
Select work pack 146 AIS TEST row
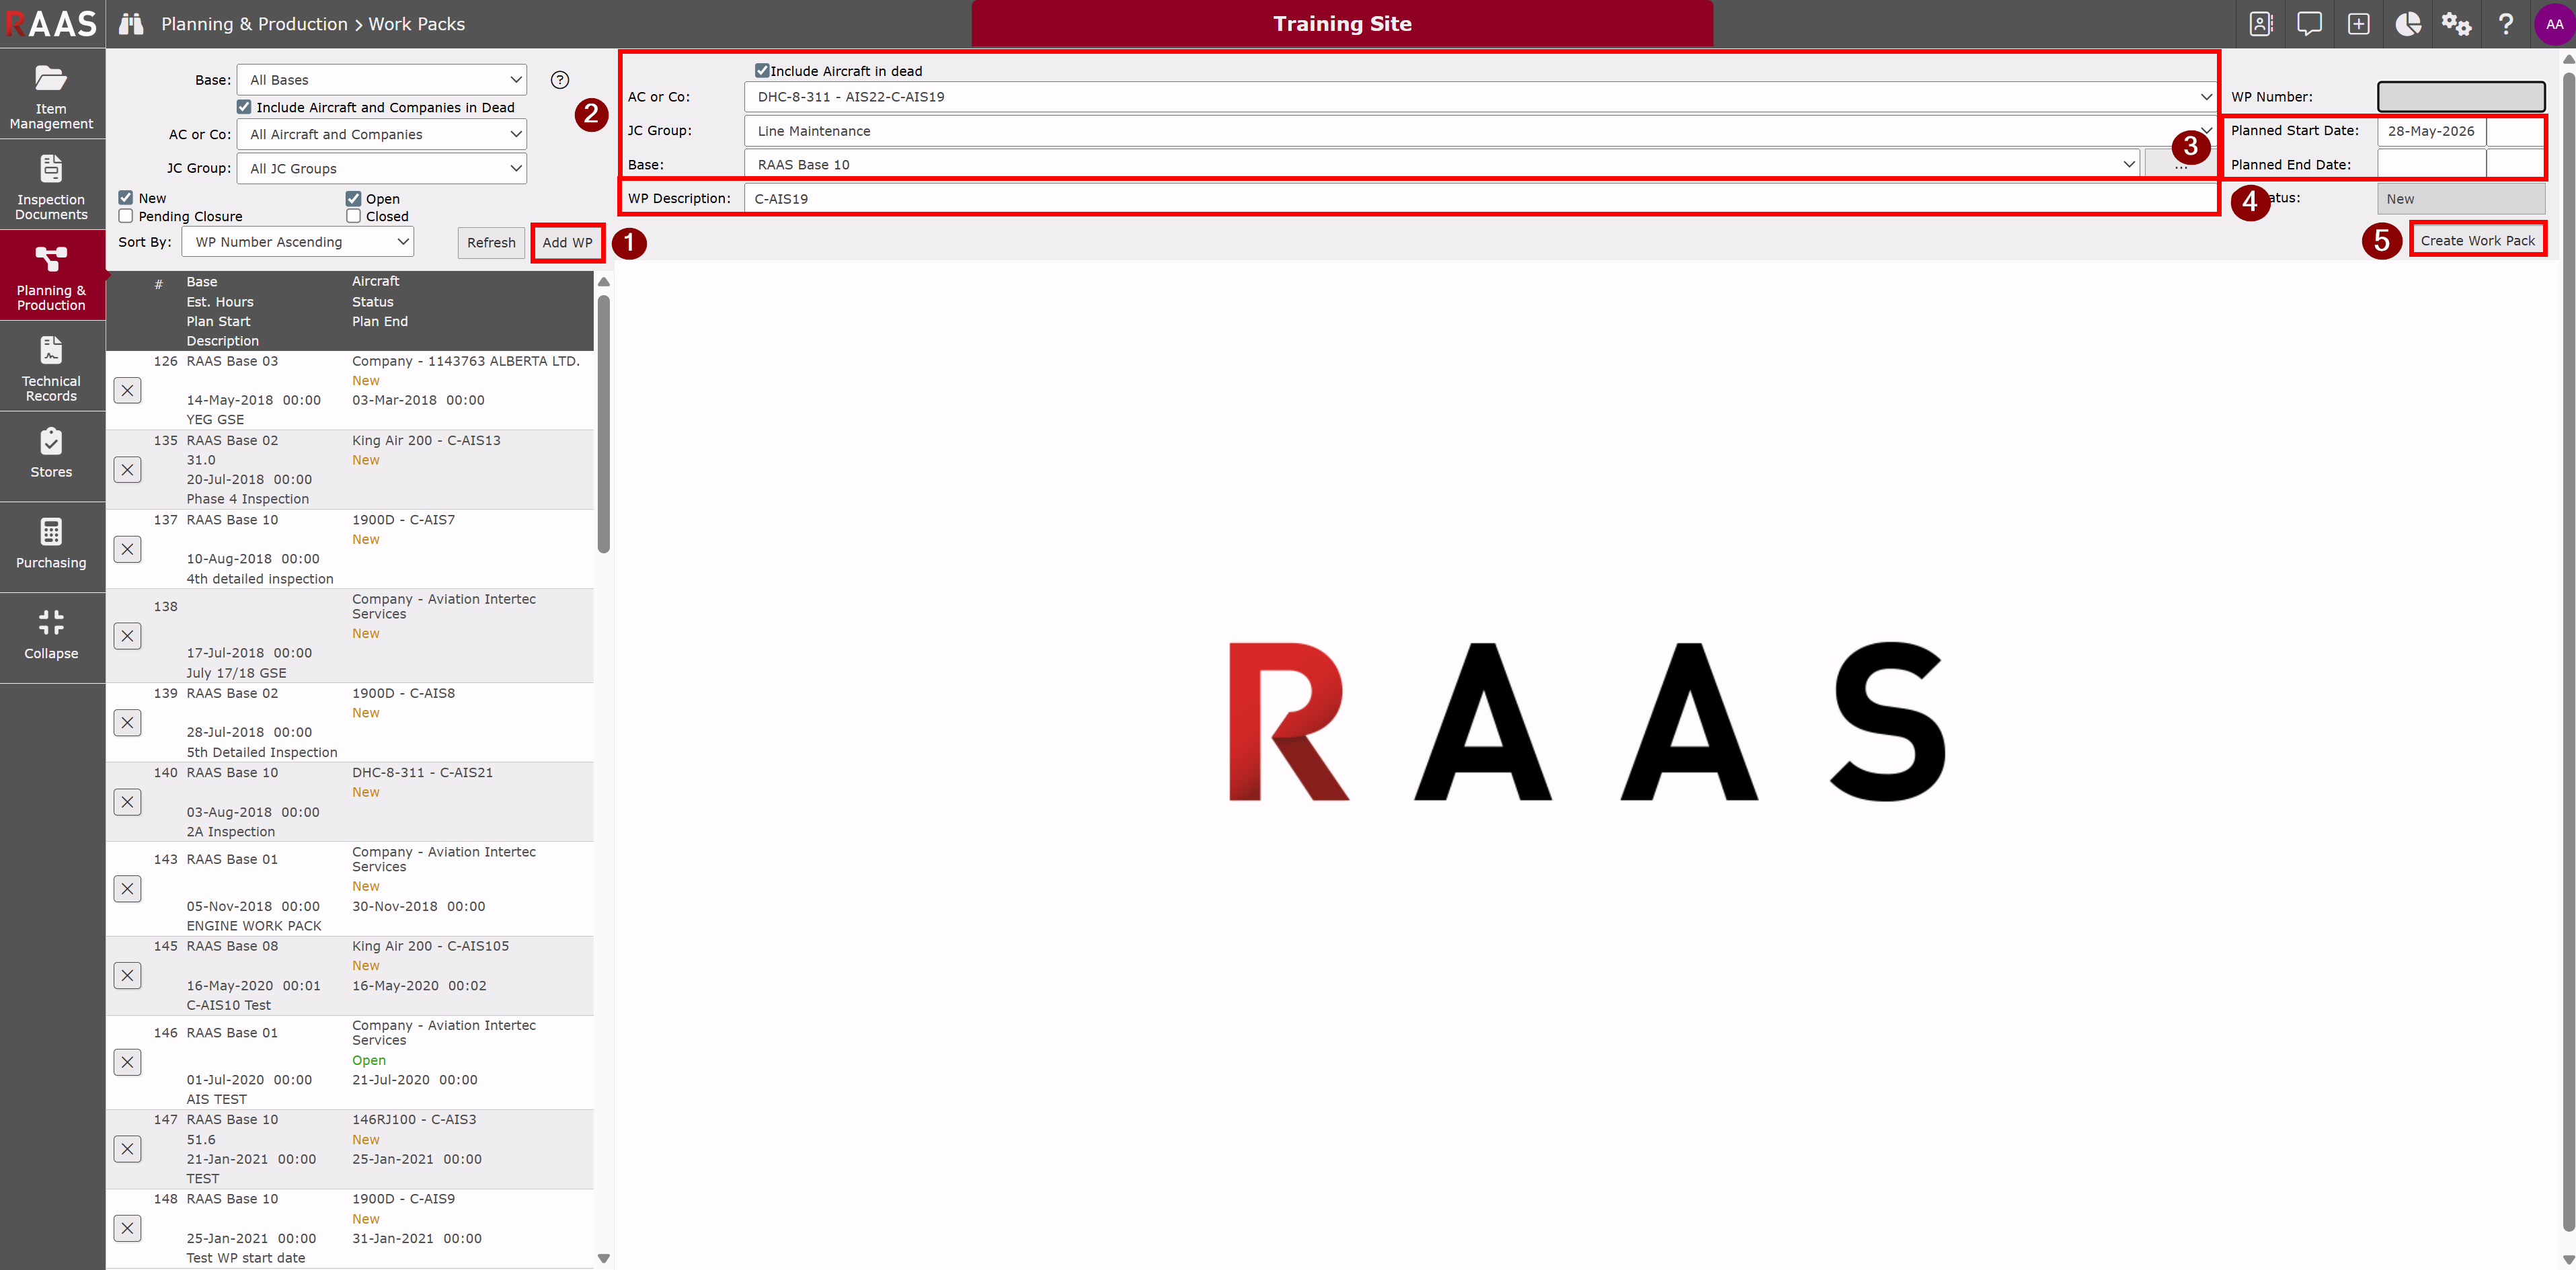pos(350,1063)
